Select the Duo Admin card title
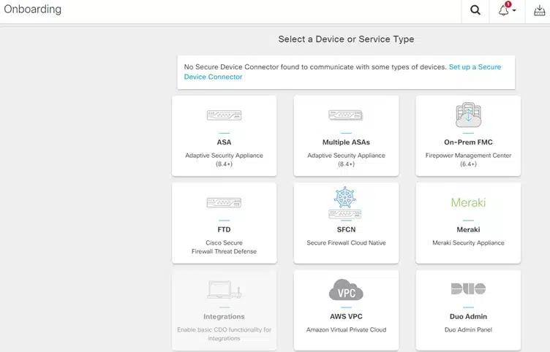550x352 pixels. pyautogui.click(x=468, y=317)
